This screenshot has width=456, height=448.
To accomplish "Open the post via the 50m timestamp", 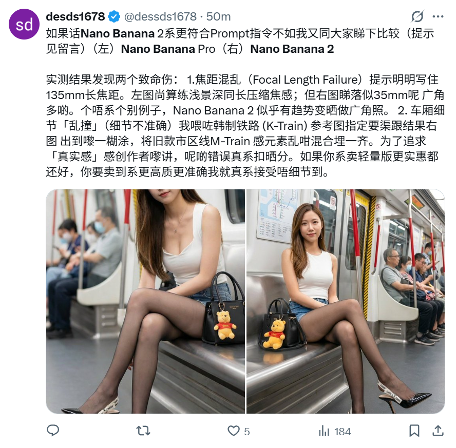I will [218, 16].
